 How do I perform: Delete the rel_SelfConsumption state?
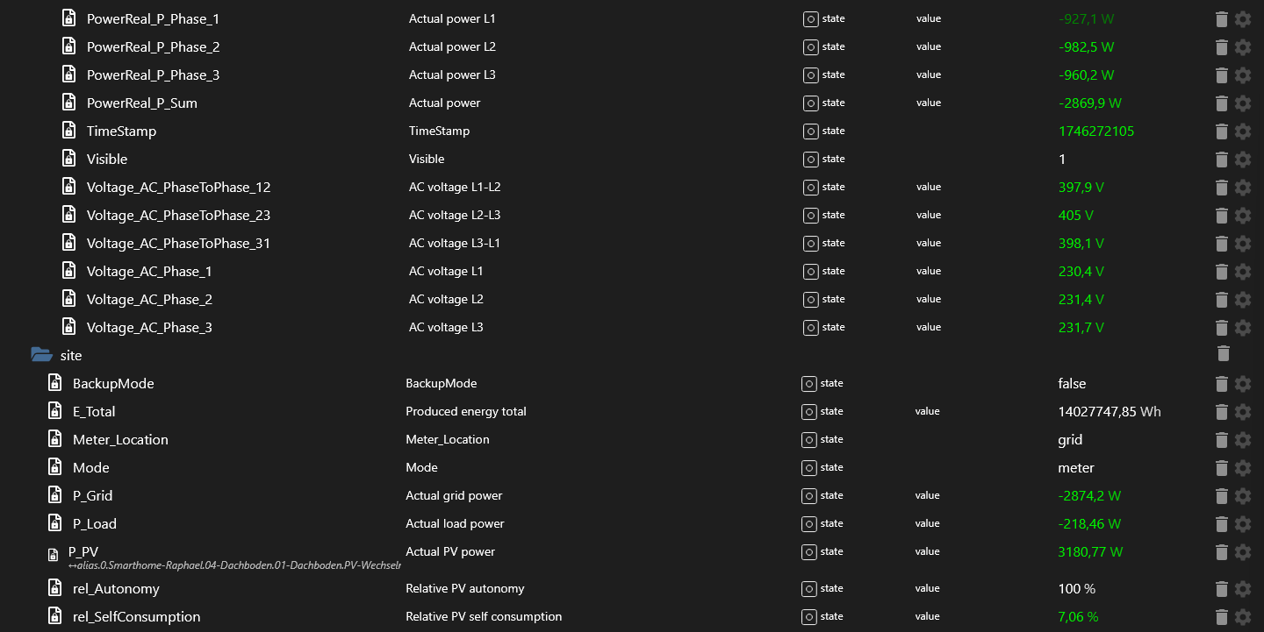(1221, 617)
